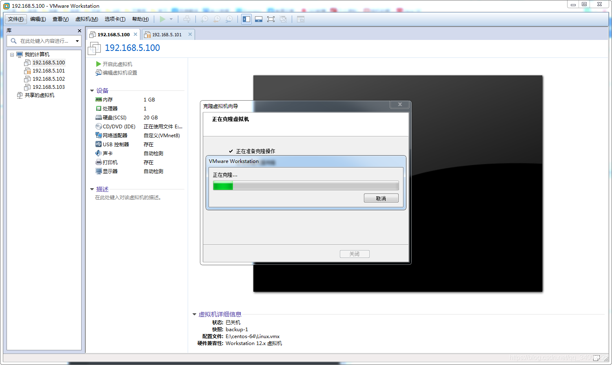
Task: Open the library search filter dropdown
Action: [77, 41]
